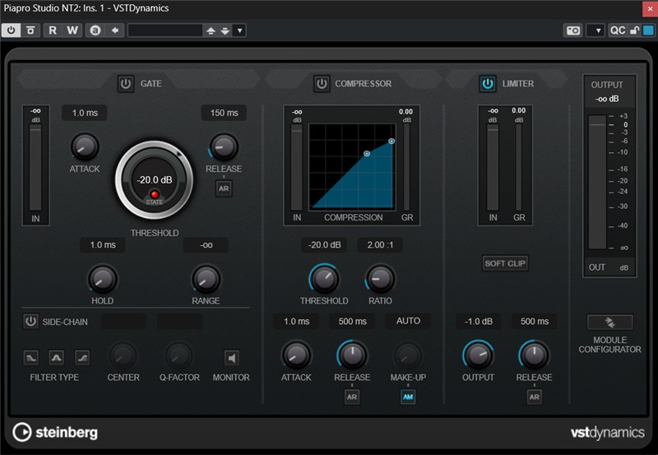This screenshot has height=455, width=658.
Task: Click the gate hold value 1.0 ms field
Action: [103, 244]
